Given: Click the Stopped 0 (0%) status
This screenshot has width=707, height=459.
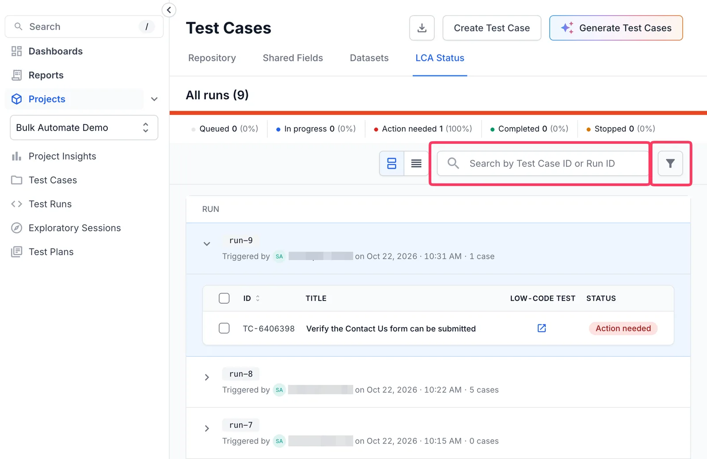Looking at the screenshot, I should click(621, 129).
